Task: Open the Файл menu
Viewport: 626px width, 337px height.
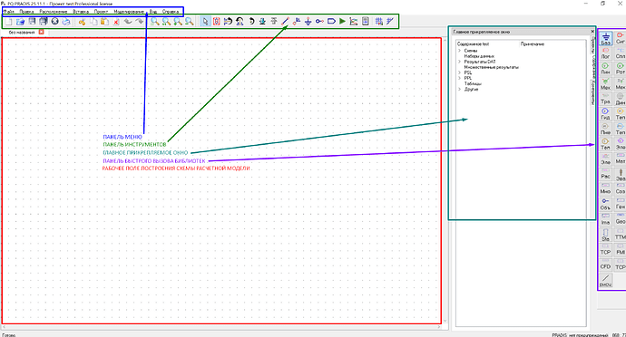Action: pyautogui.click(x=8, y=12)
